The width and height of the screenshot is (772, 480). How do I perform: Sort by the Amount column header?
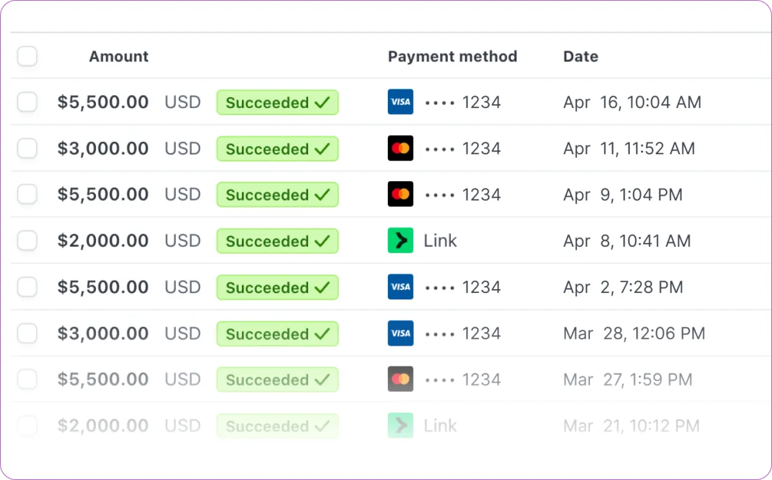coord(119,57)
